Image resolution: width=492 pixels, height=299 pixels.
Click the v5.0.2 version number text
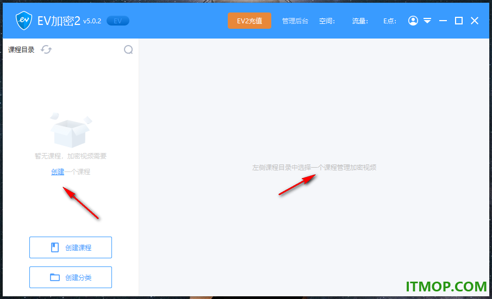[92, 21]
